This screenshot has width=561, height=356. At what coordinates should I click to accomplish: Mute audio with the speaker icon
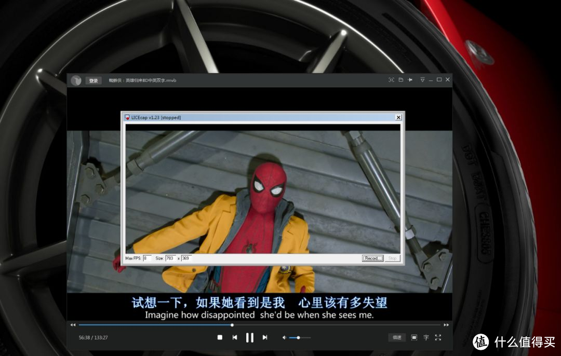(x=284, y=337)
